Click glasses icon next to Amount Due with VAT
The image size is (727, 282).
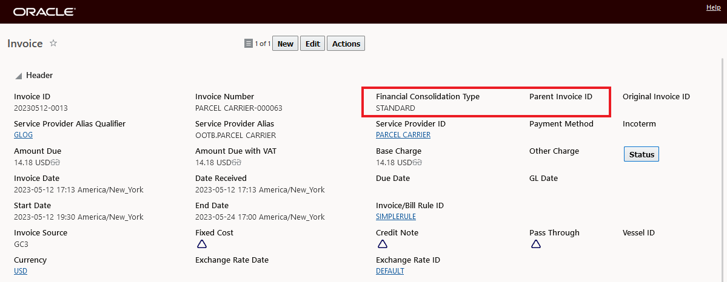(x=236, y=162)
